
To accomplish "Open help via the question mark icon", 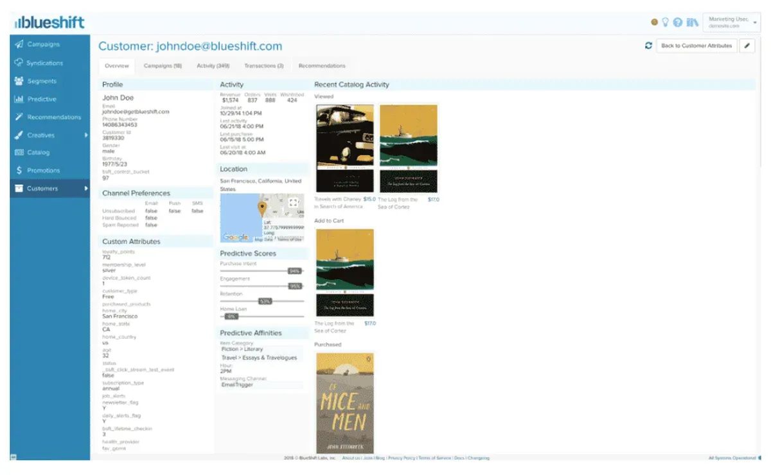I will 678,22.
